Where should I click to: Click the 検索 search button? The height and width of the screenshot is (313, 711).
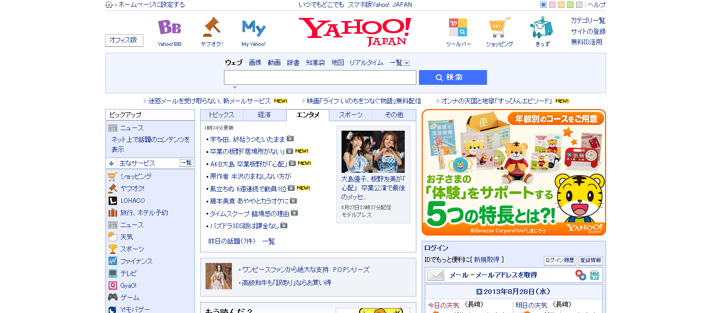[453, 77]
